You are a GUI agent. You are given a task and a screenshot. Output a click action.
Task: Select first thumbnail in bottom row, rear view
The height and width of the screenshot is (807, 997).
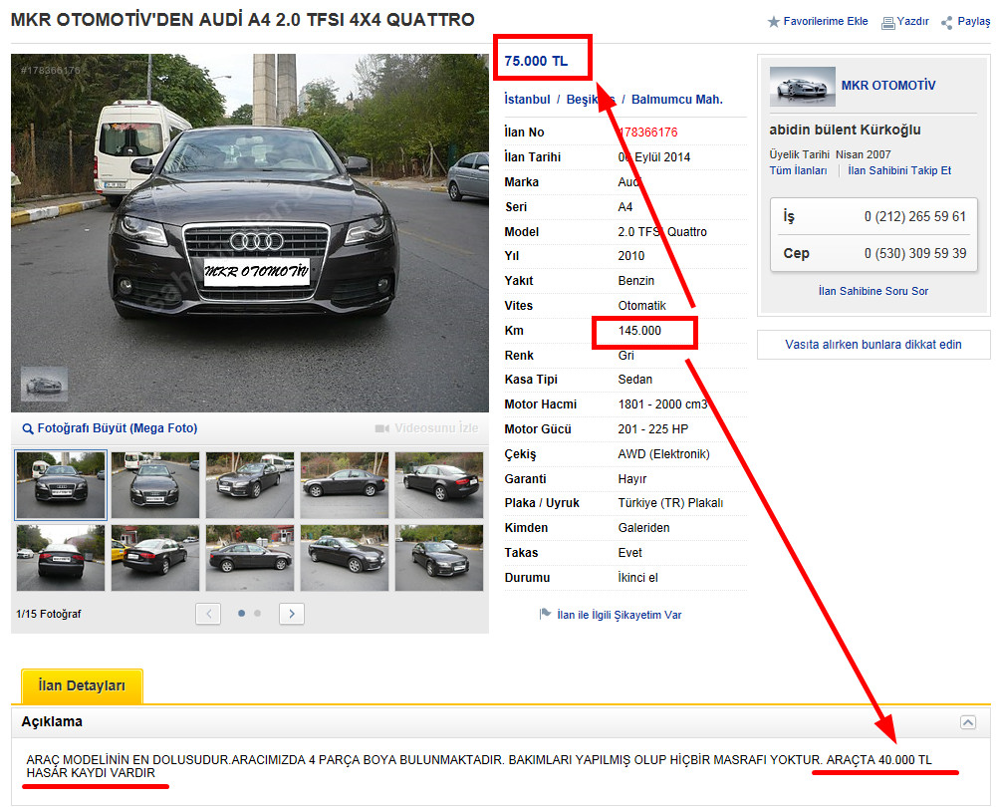pyautogui.click(x=61, y=558)
